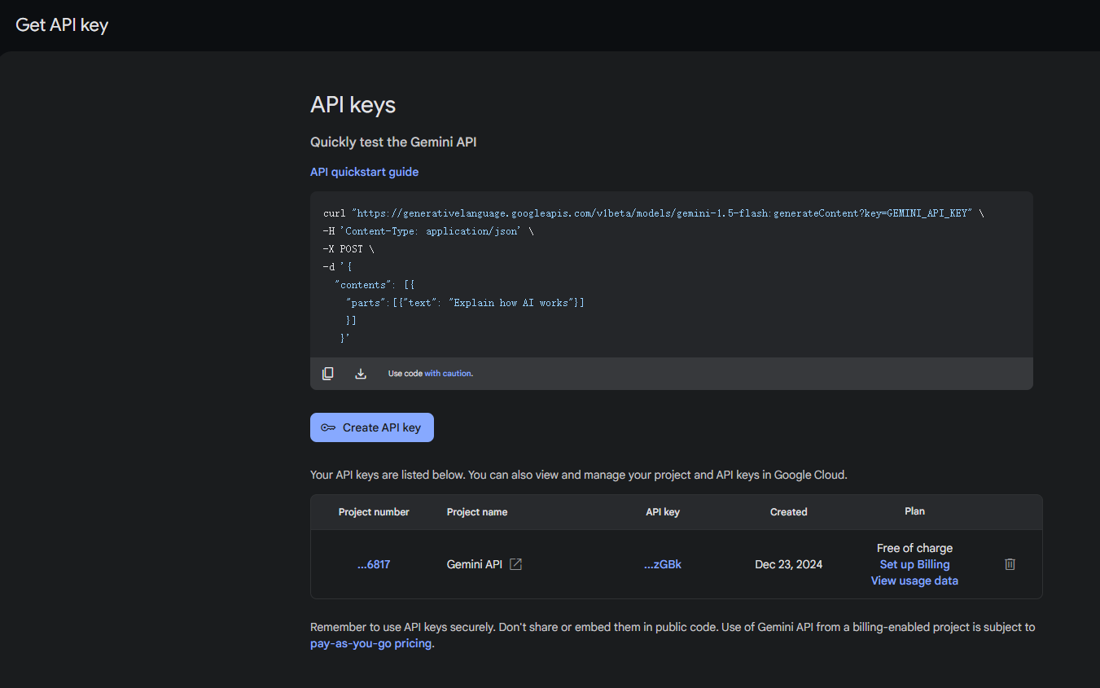Select the Set up Billing link
1100x688 pixels.
click(914, 564)
